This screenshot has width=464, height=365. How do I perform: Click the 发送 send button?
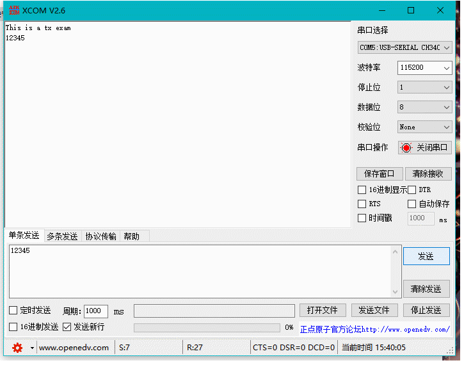click(x=426, y=256)
